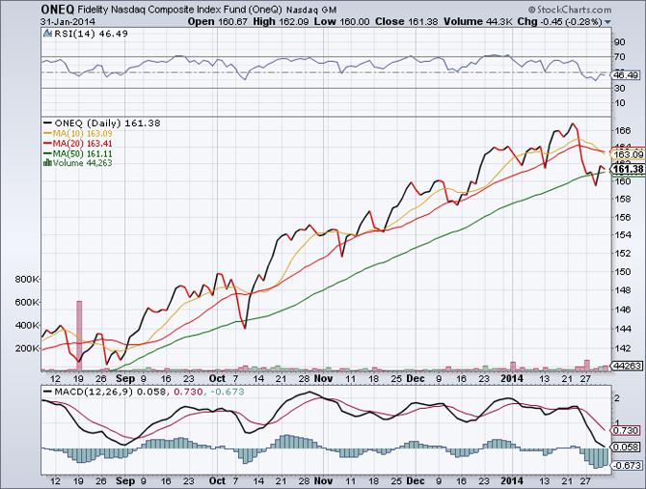This screenshot has width=646, height=489.
Task: Click the -0.673 histogram value tag
Action: click(x=626, y=465)
